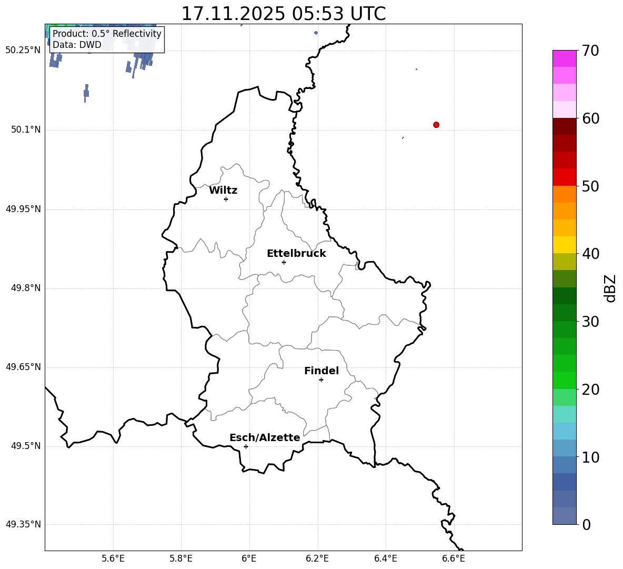
Task: Click the dark red colorbar segment below 60
Action: pos(564,126)
